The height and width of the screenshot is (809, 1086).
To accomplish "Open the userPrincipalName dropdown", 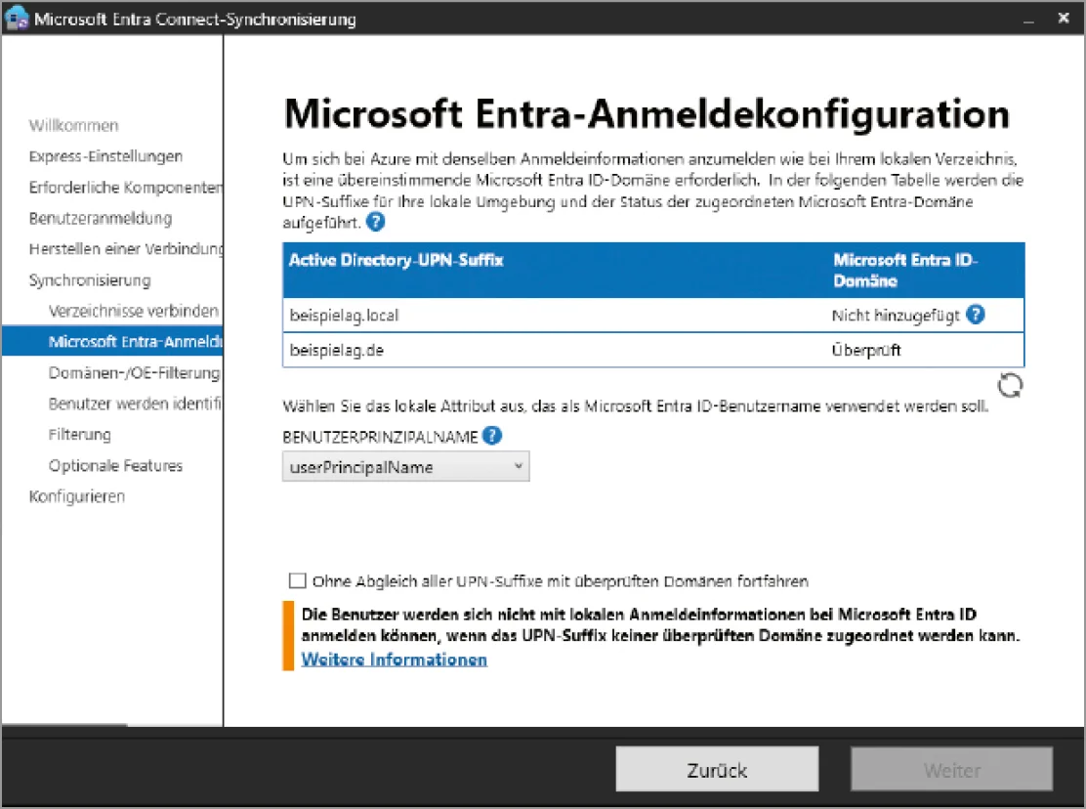I will pos(406,467).
